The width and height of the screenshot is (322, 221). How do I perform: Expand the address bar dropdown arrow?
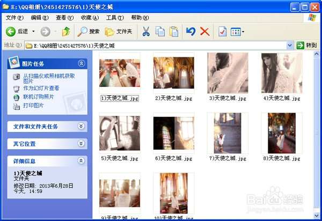(x=290, y=46)
